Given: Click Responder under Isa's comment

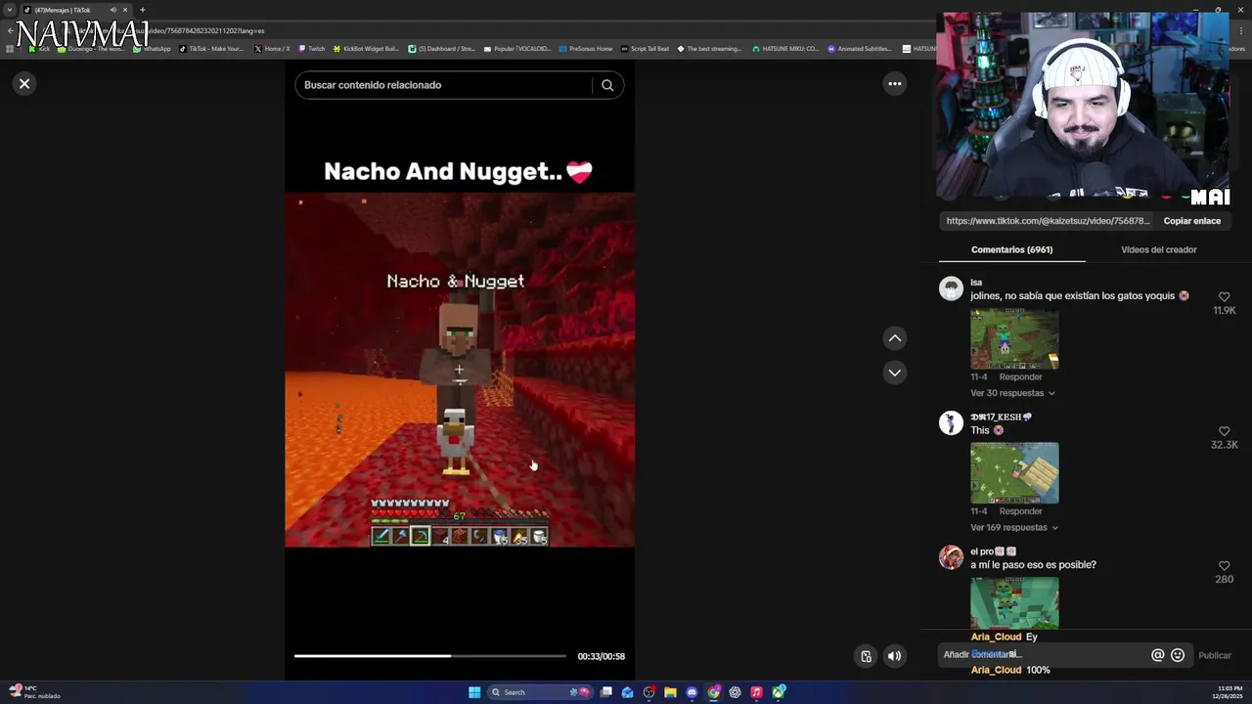Looking at the screenshot, I should coord(1020,376).
